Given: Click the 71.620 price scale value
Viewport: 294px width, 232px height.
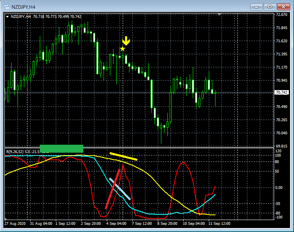Looking at the screenshot, I should point(281,41).
